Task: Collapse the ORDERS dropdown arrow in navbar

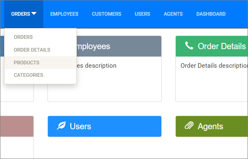Action: coord(34,14)
